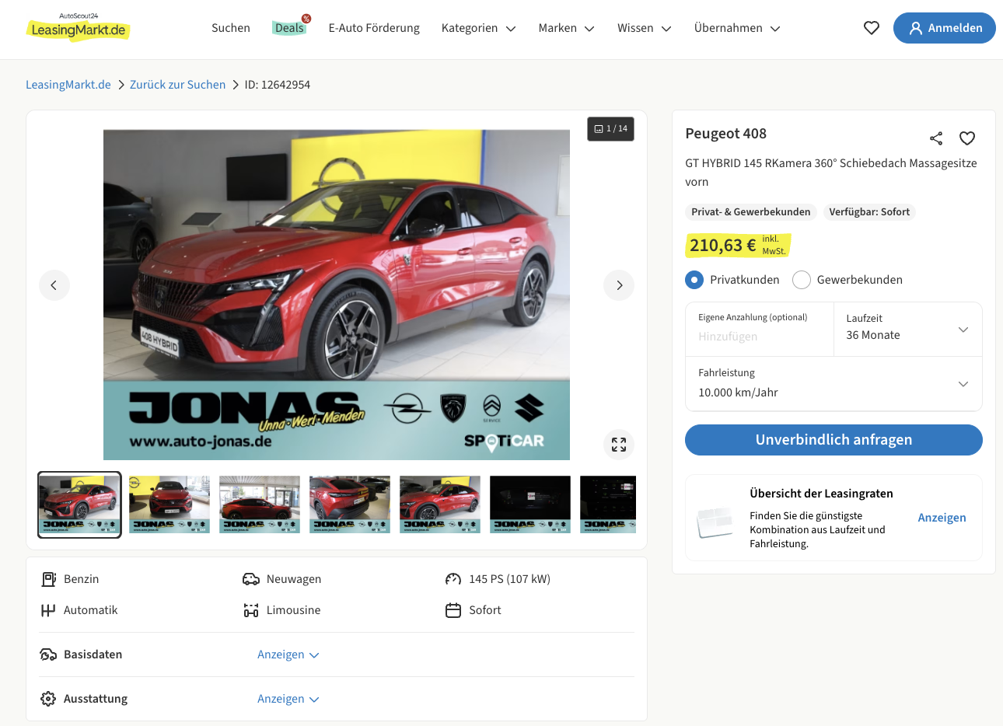This screenshot has width=1003, height=726.
Task: Expand the Basisdaten section
Action: point(288,654)
